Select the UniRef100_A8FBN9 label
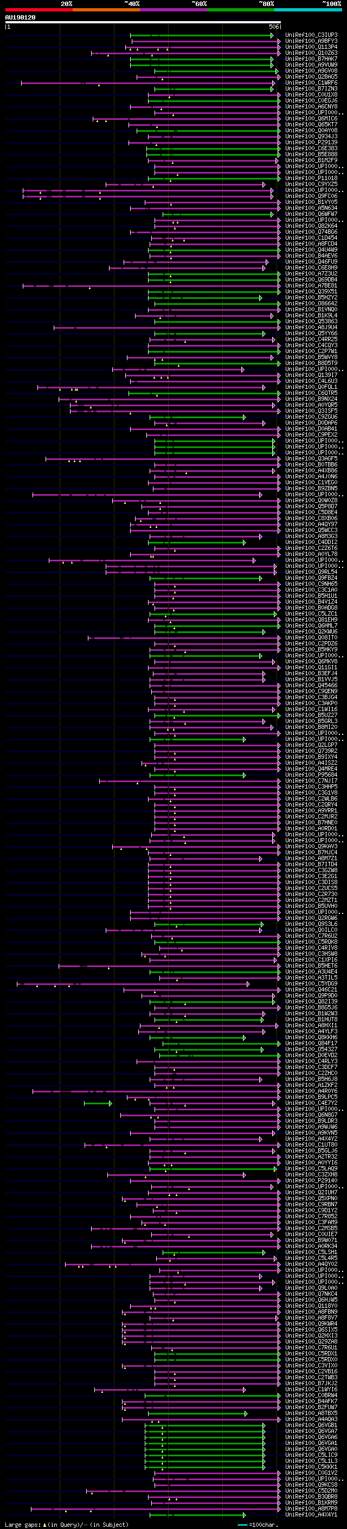The image size is (347, 1529). pyautogui.click(x=311, y=1312)
